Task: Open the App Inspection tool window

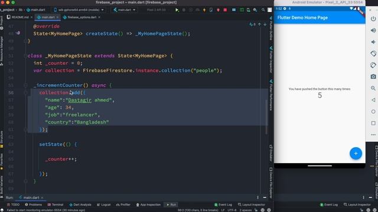Action: (148, 205)
